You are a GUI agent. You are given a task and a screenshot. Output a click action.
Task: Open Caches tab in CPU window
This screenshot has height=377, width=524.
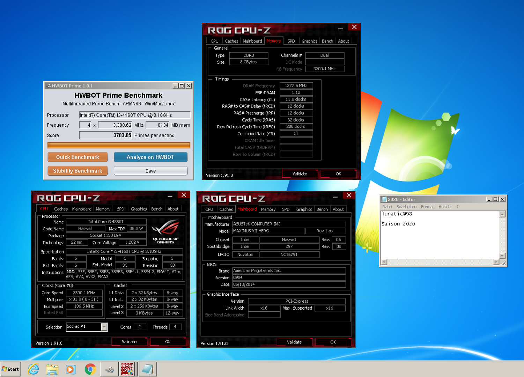click(x=61, y=209)
